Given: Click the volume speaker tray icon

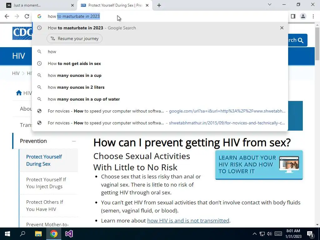Looking at the screenshot, I should point(269,234).
